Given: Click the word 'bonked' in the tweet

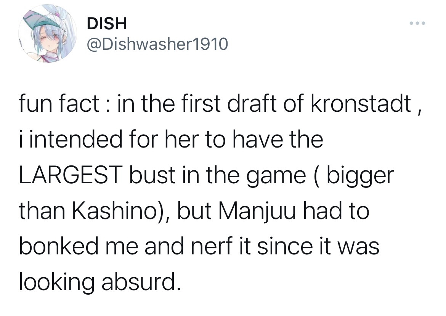Looking at the screenshot, I should pos(59,246).
